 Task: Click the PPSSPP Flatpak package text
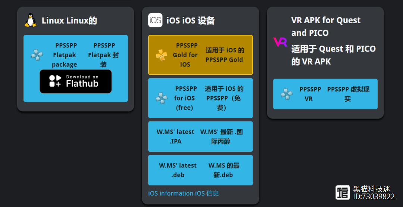65,55
